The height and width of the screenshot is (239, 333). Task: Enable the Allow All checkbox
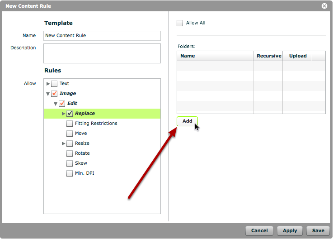[x=180, y=23]
